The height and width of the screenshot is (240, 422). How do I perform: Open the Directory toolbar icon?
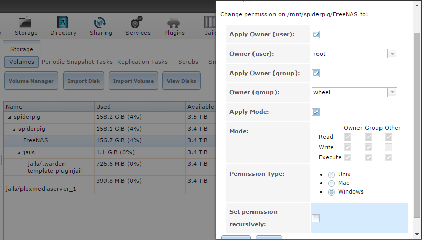coord(63,23)
